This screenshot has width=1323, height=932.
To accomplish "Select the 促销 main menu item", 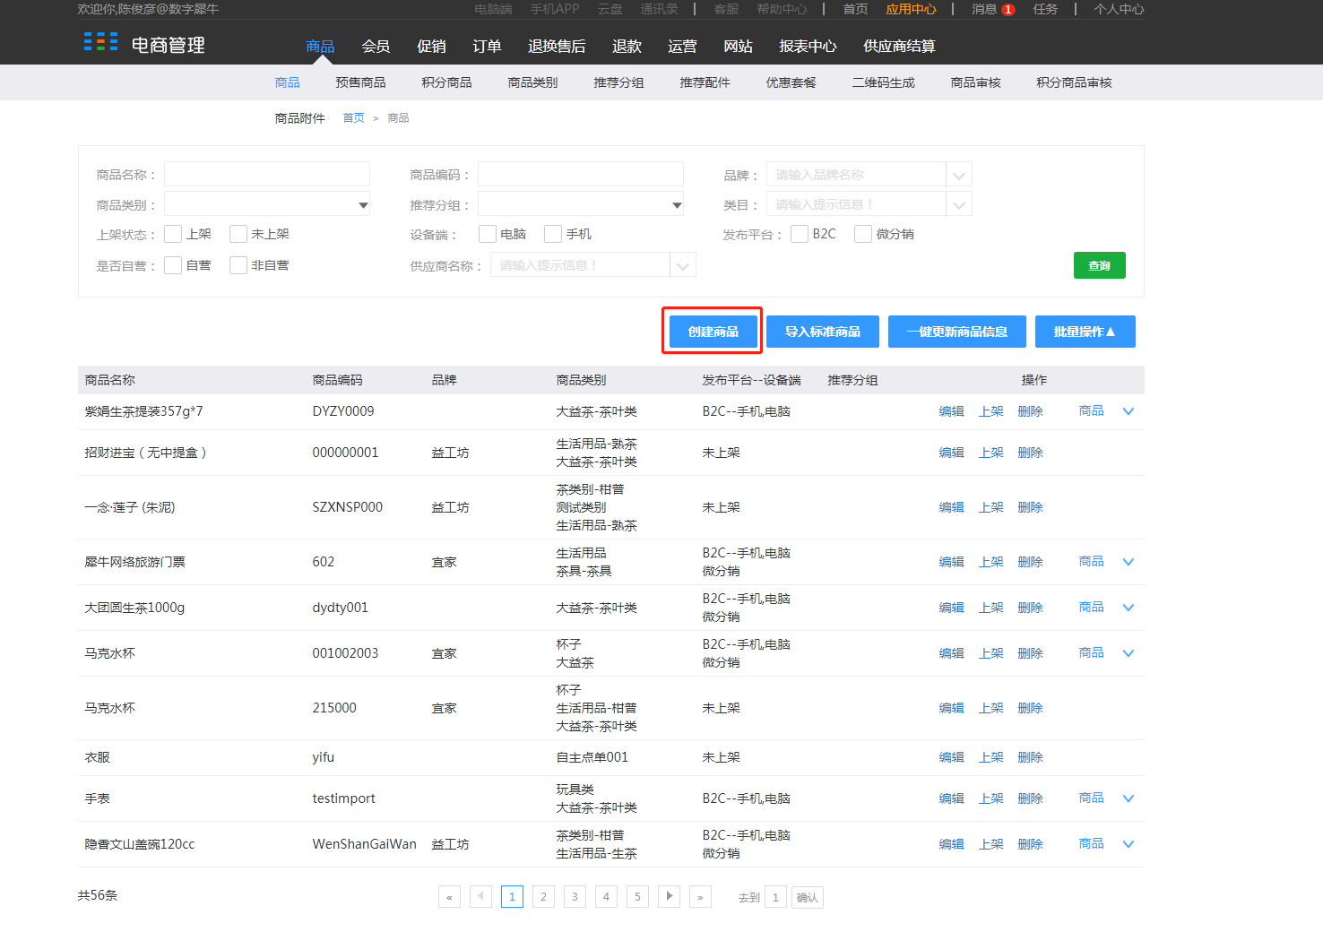I will tap(431, 46).
